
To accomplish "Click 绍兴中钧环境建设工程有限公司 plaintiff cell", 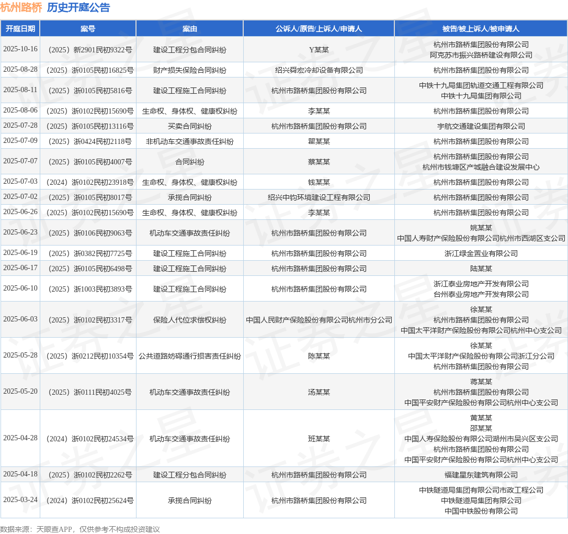I will (319, 197).
